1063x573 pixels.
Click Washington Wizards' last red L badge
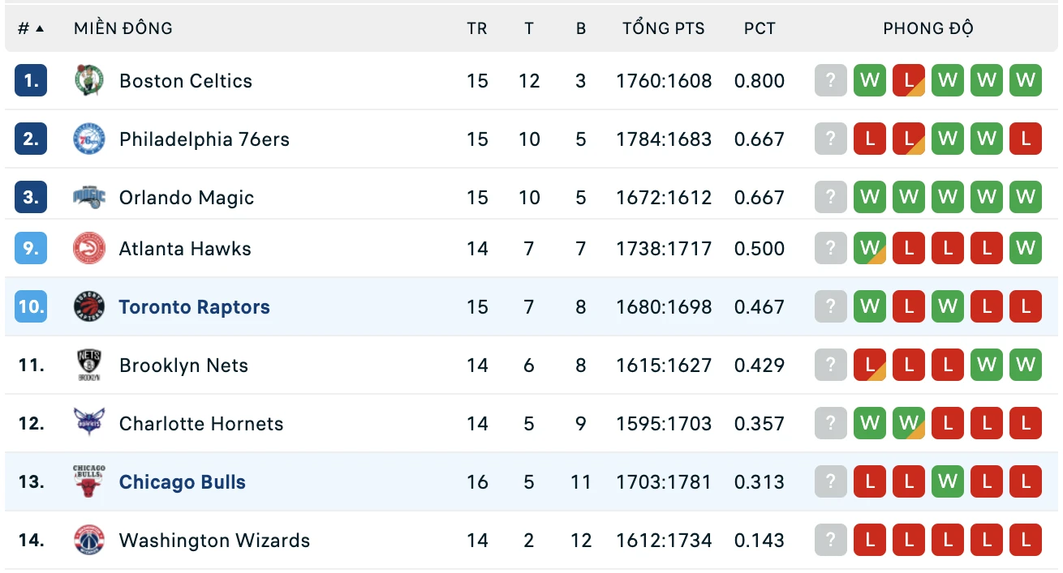[x=1026, y=540]
